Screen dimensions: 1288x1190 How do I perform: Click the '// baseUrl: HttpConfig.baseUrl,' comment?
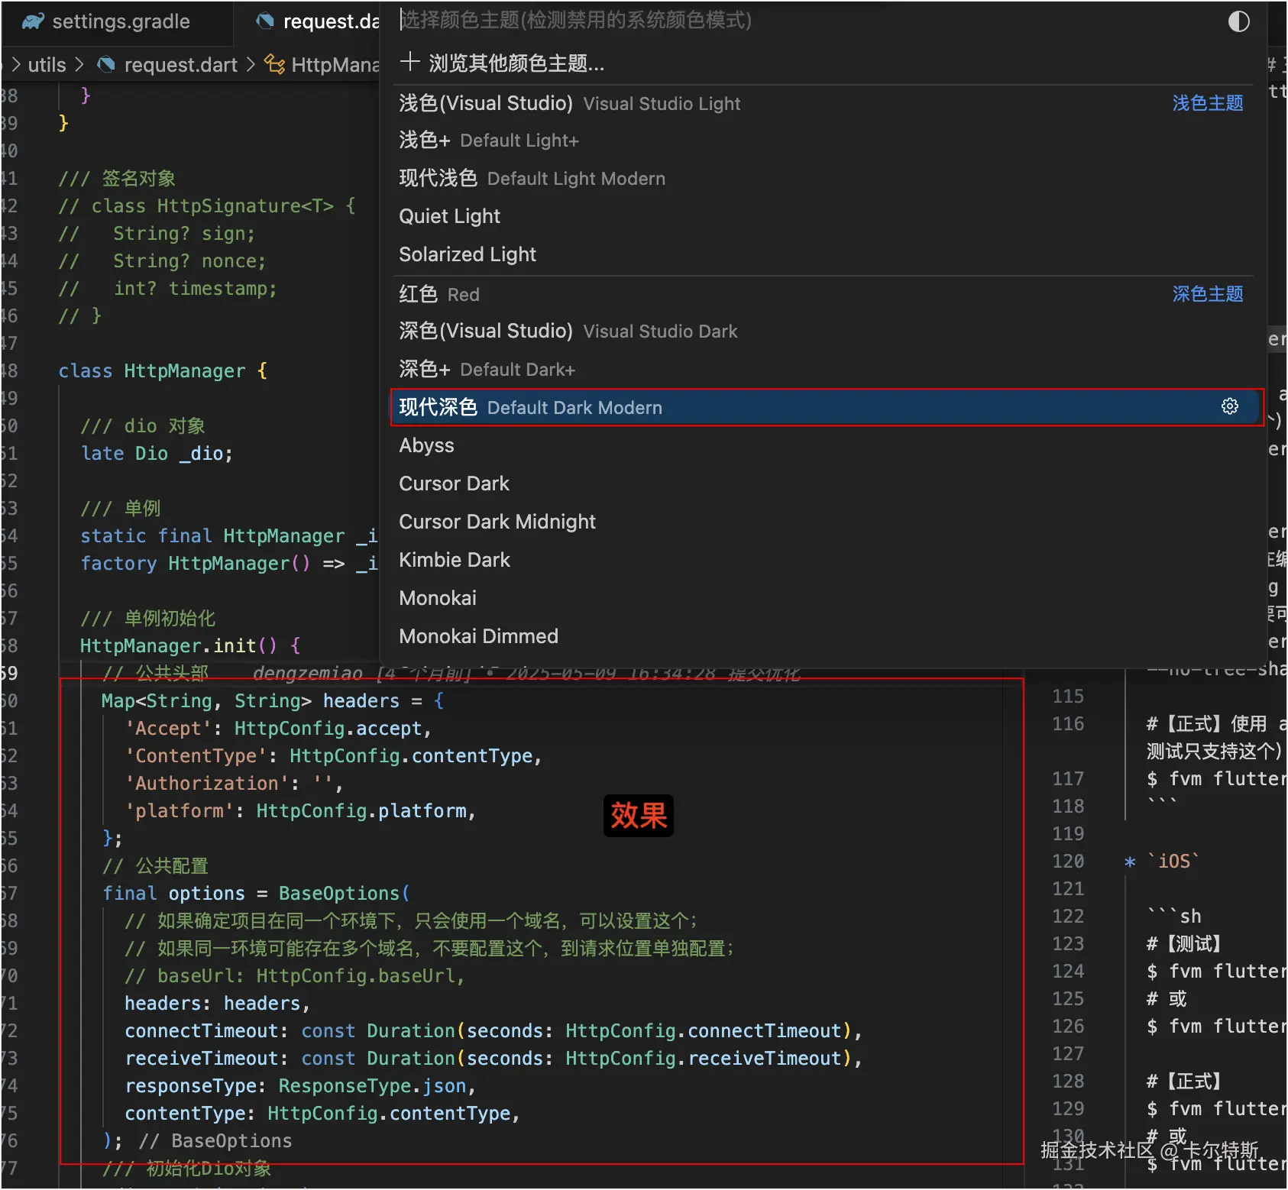coord(295,976)
